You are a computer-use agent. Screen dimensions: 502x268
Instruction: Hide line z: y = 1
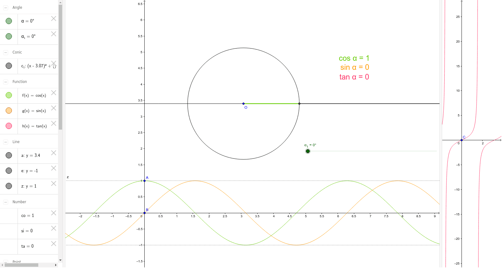coord(9,186)
